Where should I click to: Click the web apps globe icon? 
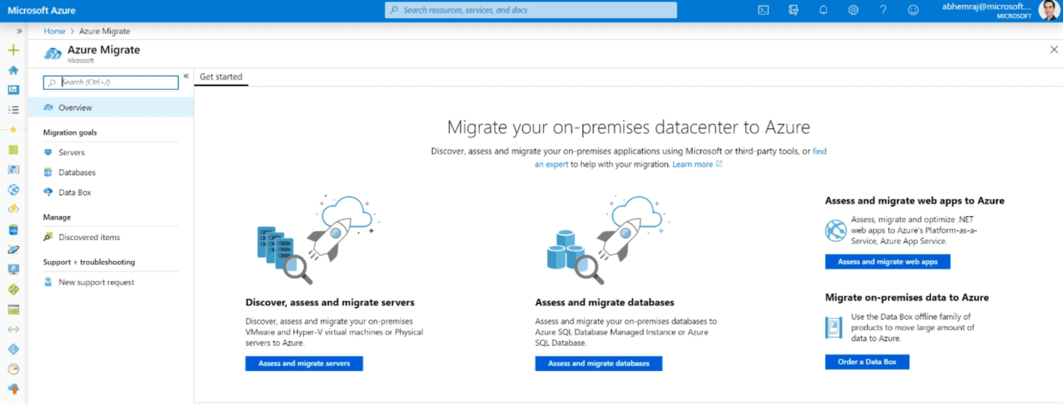click(x=835, y=230)
